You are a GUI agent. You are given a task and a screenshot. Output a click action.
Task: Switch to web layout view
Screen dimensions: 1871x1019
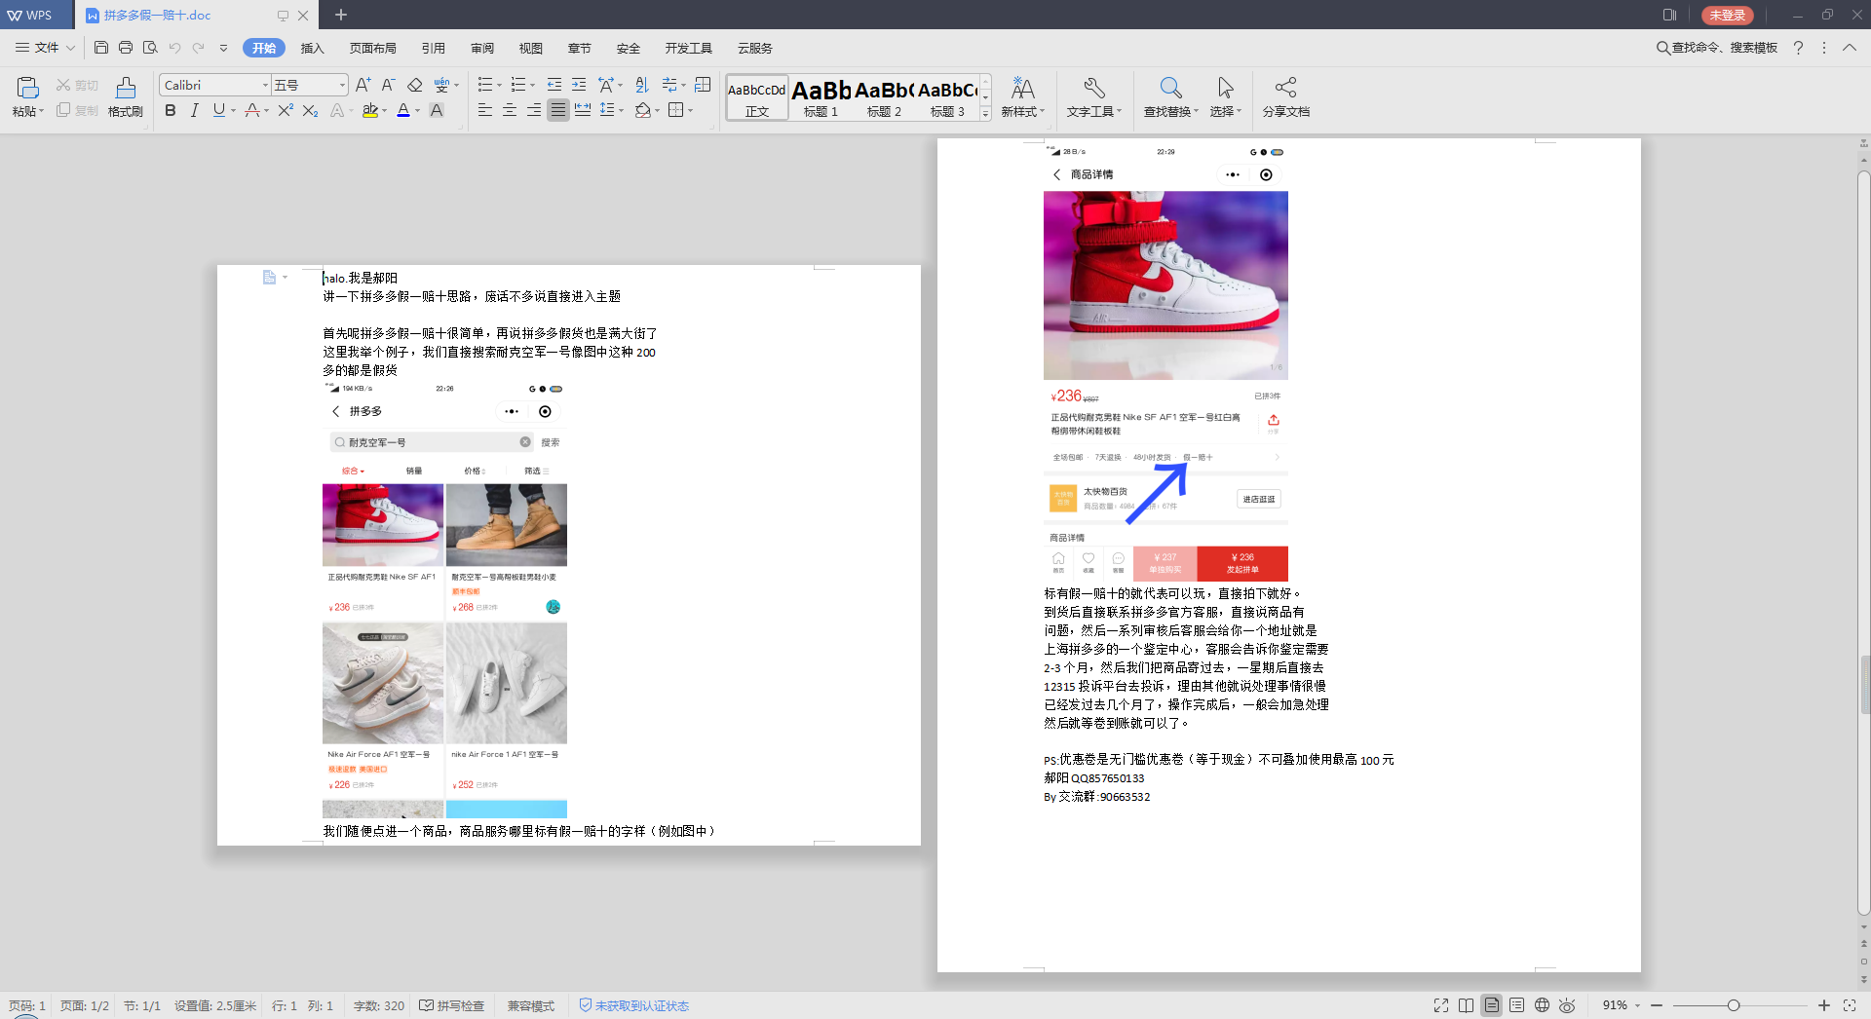tap(1543, 1005)
